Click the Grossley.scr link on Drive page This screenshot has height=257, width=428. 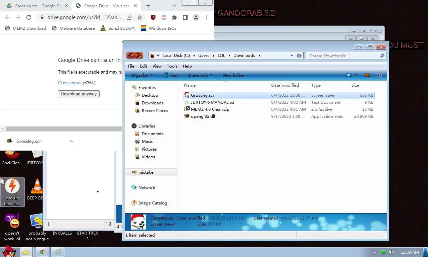coord(70,83)
